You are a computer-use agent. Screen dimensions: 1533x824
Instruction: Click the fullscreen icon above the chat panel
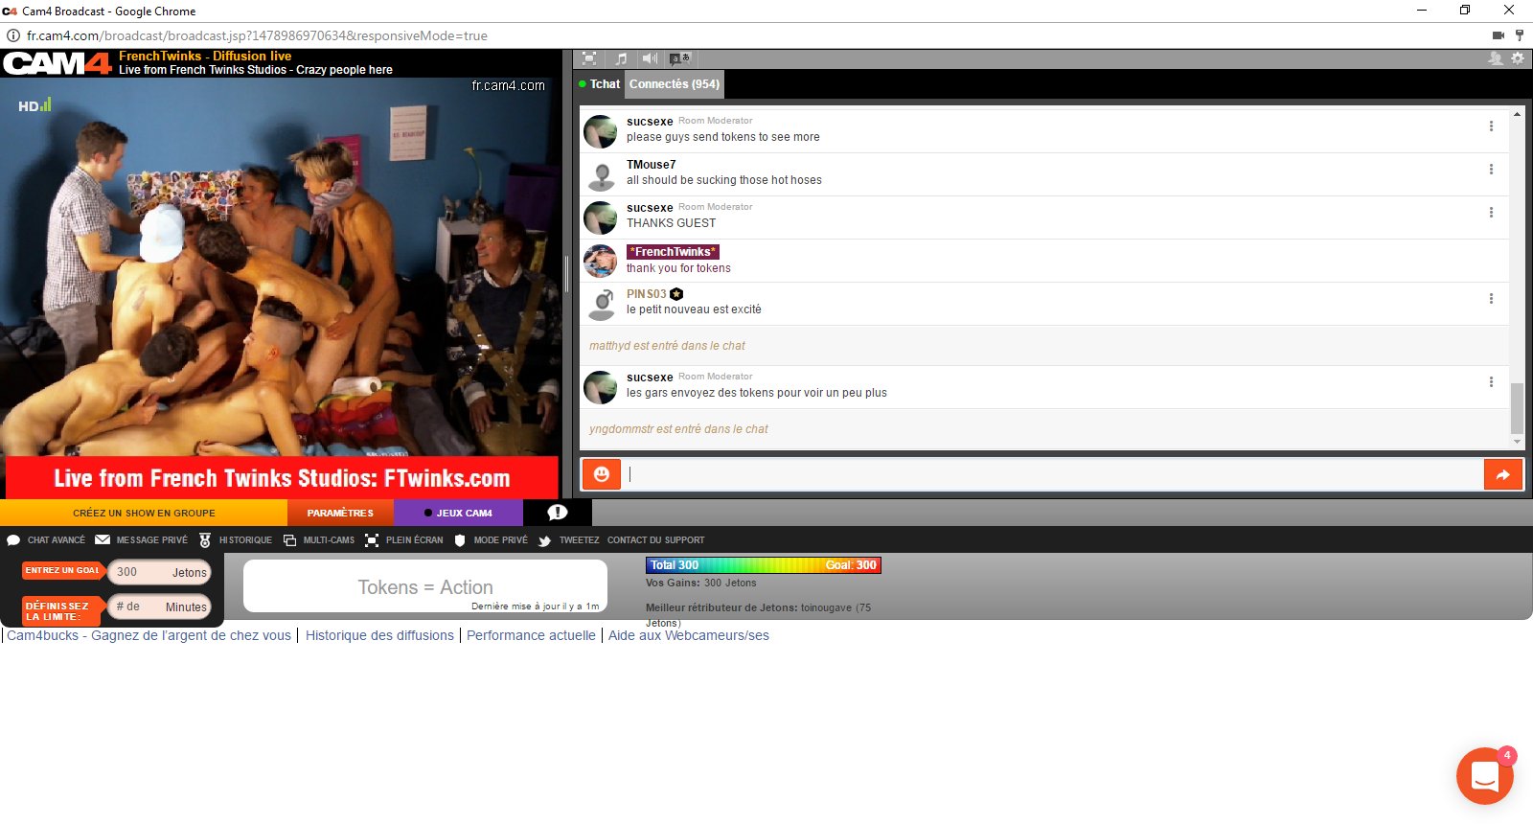point(589,58)
